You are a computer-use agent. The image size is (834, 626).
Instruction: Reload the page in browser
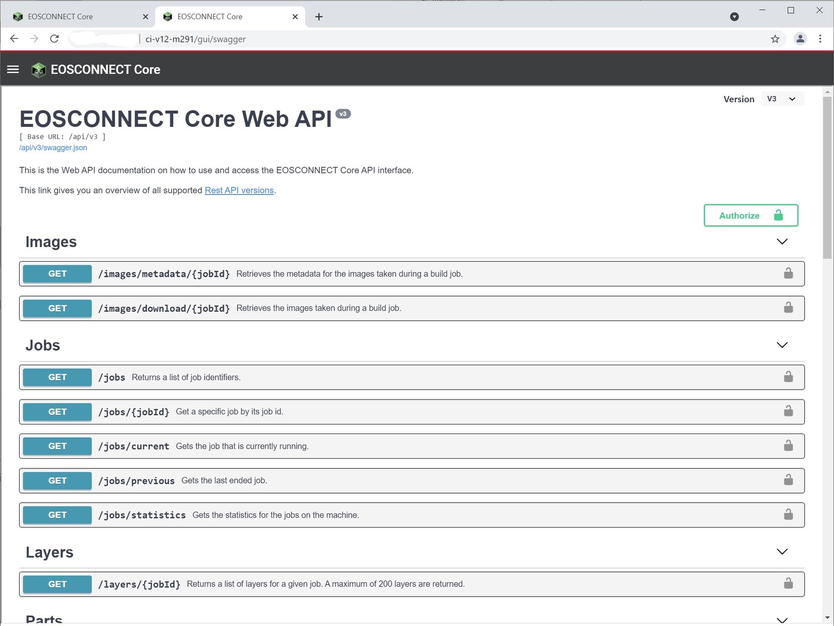(55, 39)
